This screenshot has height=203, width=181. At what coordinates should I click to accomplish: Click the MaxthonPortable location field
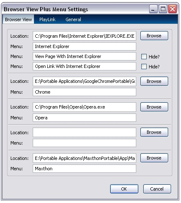[x=84, y=158]
